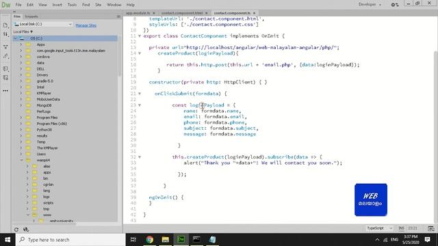Open the Edit menu
Image resolution: width=438 pixels, height=246 pixels.
(x=30, y=5)
